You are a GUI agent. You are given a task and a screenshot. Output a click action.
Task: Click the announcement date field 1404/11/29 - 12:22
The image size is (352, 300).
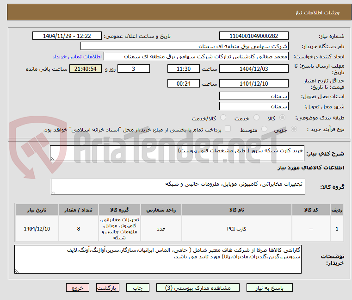(67, 36)
